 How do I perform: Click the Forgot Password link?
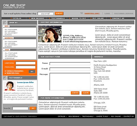tap(15, 71)
